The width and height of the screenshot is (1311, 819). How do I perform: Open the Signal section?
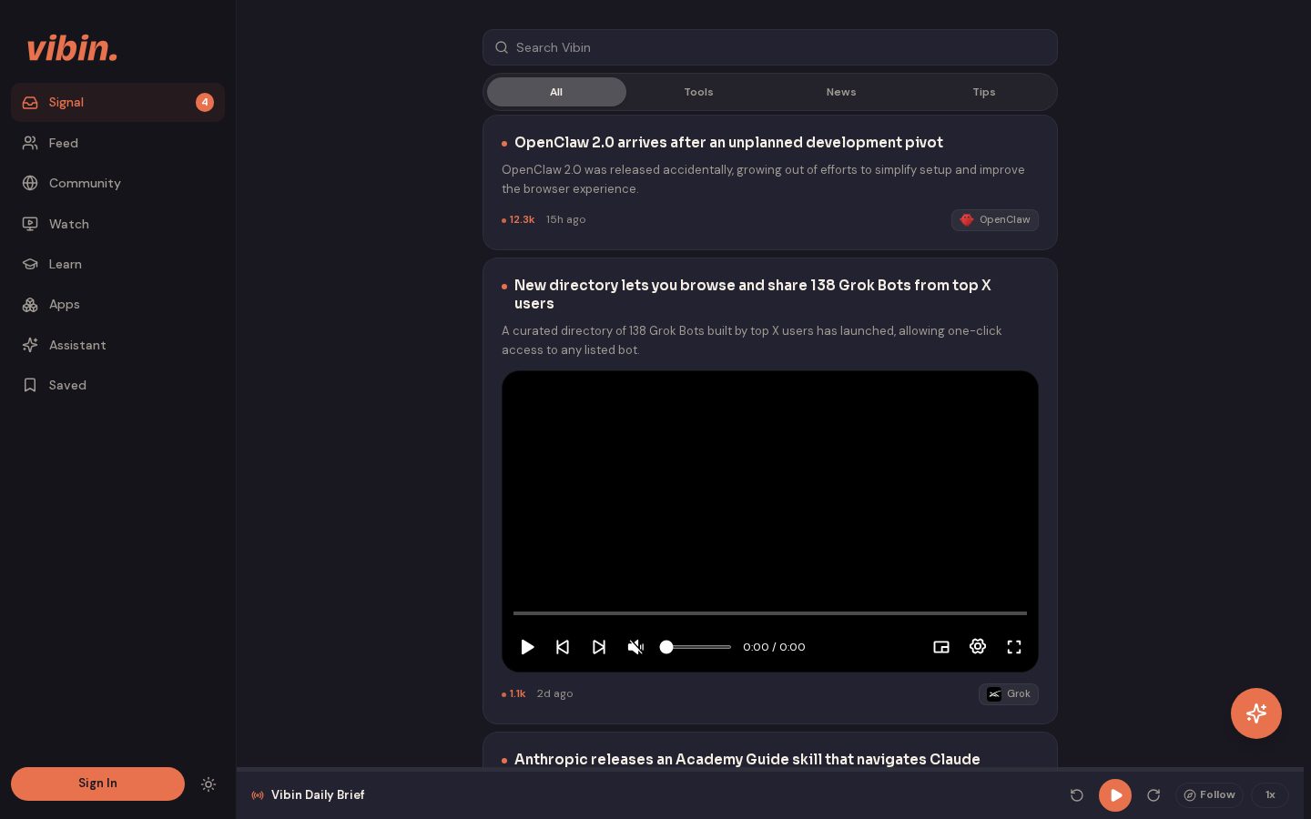pyautogui.click(x=117, y=102)
